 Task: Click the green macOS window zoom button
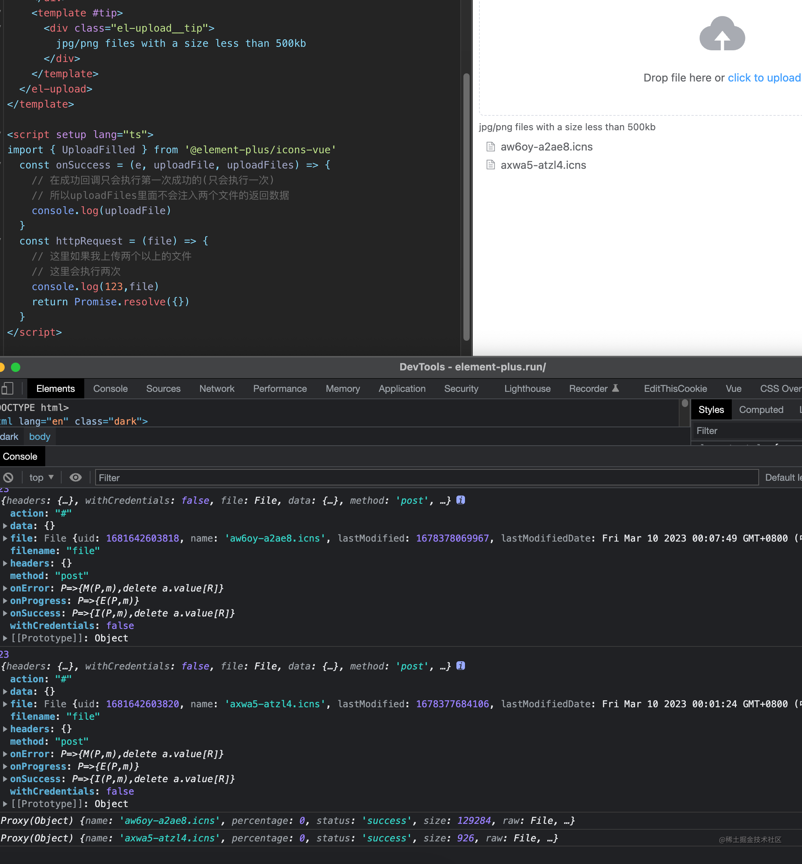pyautogui.click(x=16, y=367)
